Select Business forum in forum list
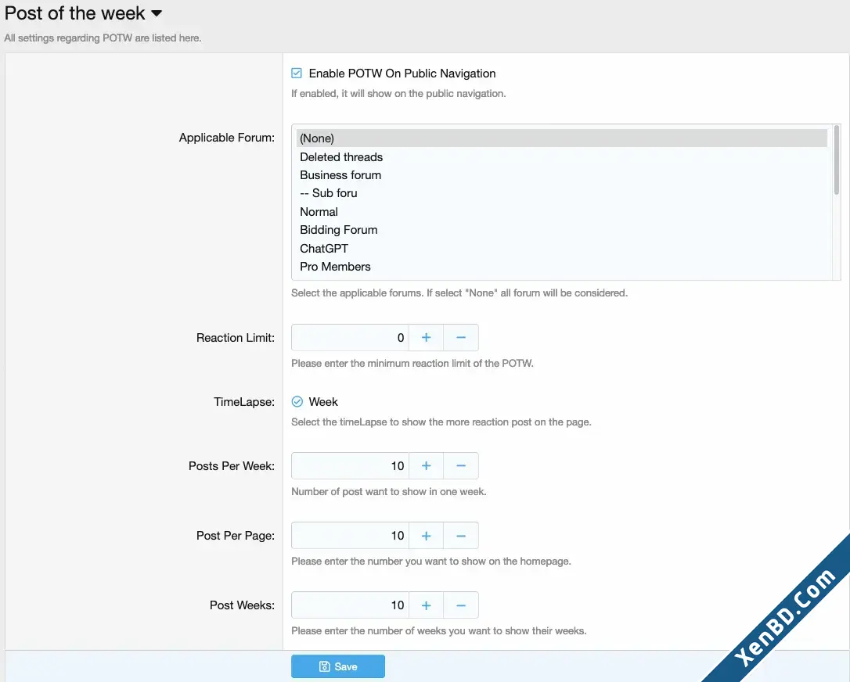The image size is (850, 682). click(562, 175)
